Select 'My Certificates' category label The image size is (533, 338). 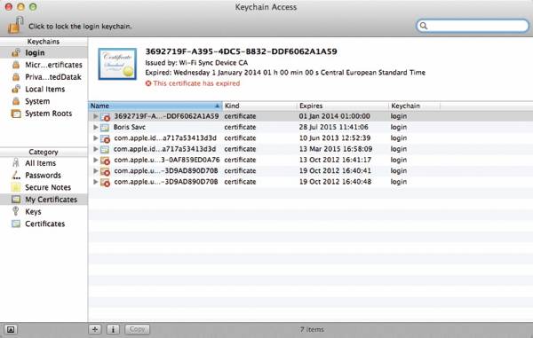pos(51,200)
